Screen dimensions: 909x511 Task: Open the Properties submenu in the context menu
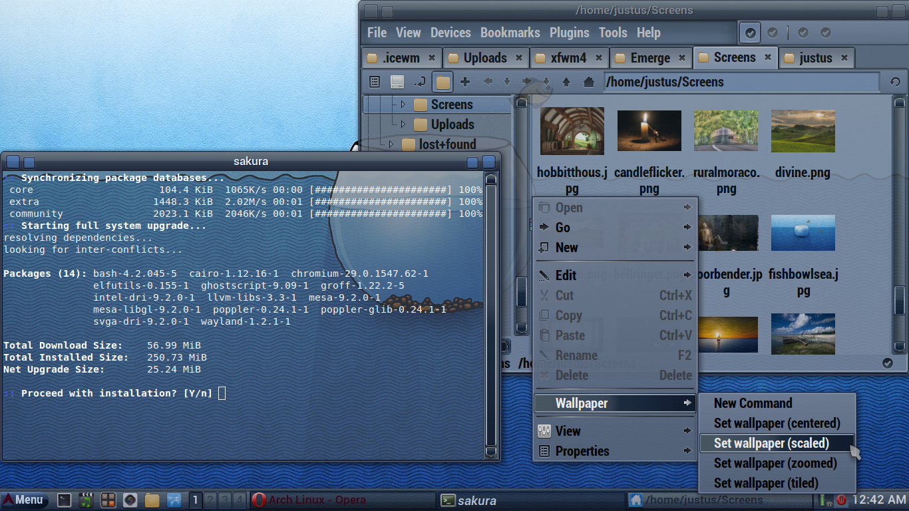tap(615, 451)
